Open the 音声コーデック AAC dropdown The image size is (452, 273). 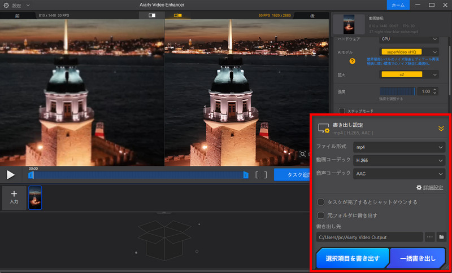399,174
